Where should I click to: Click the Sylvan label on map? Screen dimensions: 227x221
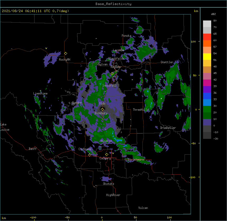point(103,64)
